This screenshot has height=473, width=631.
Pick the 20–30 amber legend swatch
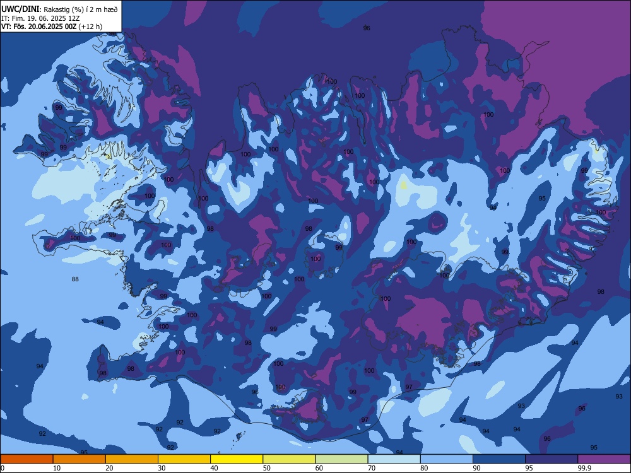coord(132,459)
